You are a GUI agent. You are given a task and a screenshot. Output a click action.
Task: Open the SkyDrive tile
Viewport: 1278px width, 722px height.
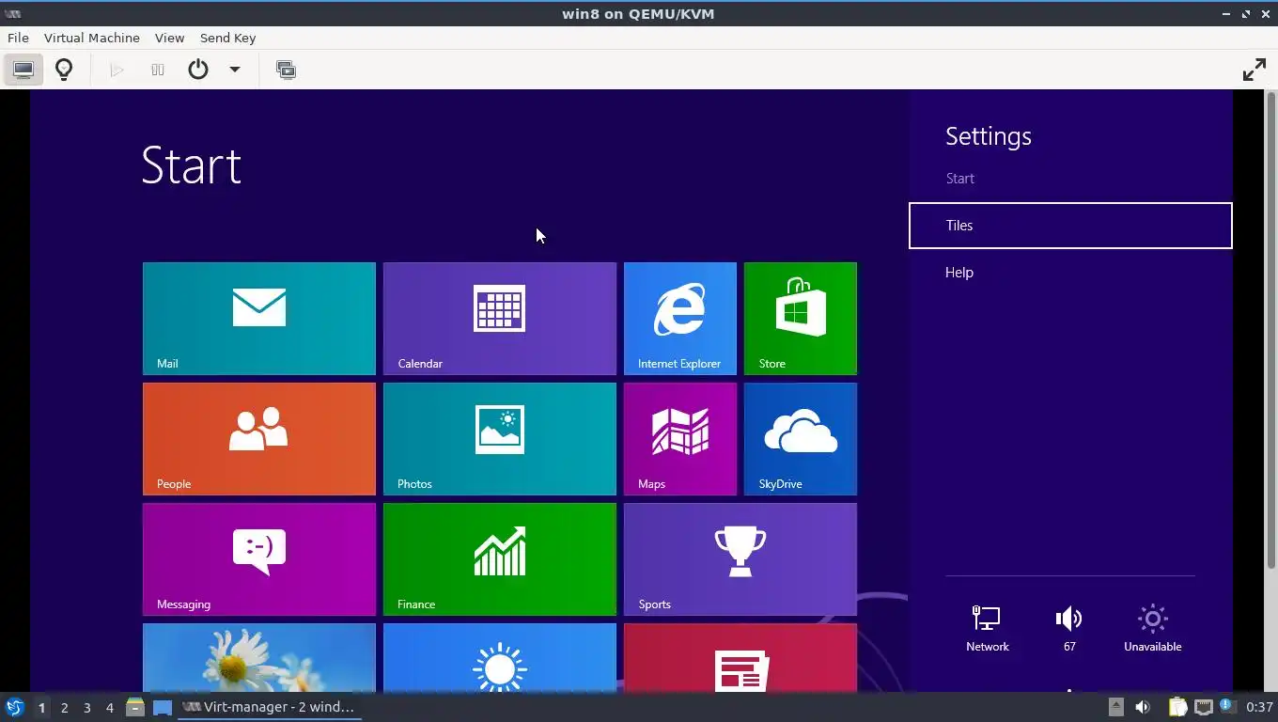pos(801,439)
